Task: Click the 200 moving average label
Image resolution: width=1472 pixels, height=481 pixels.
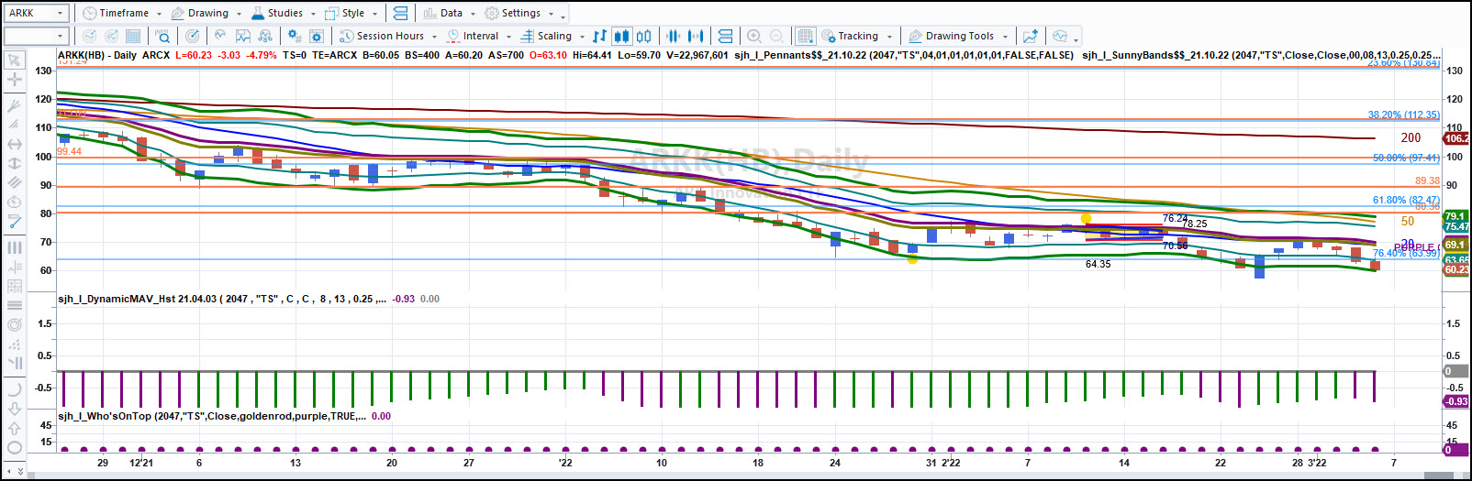Action: (1411, 138)
